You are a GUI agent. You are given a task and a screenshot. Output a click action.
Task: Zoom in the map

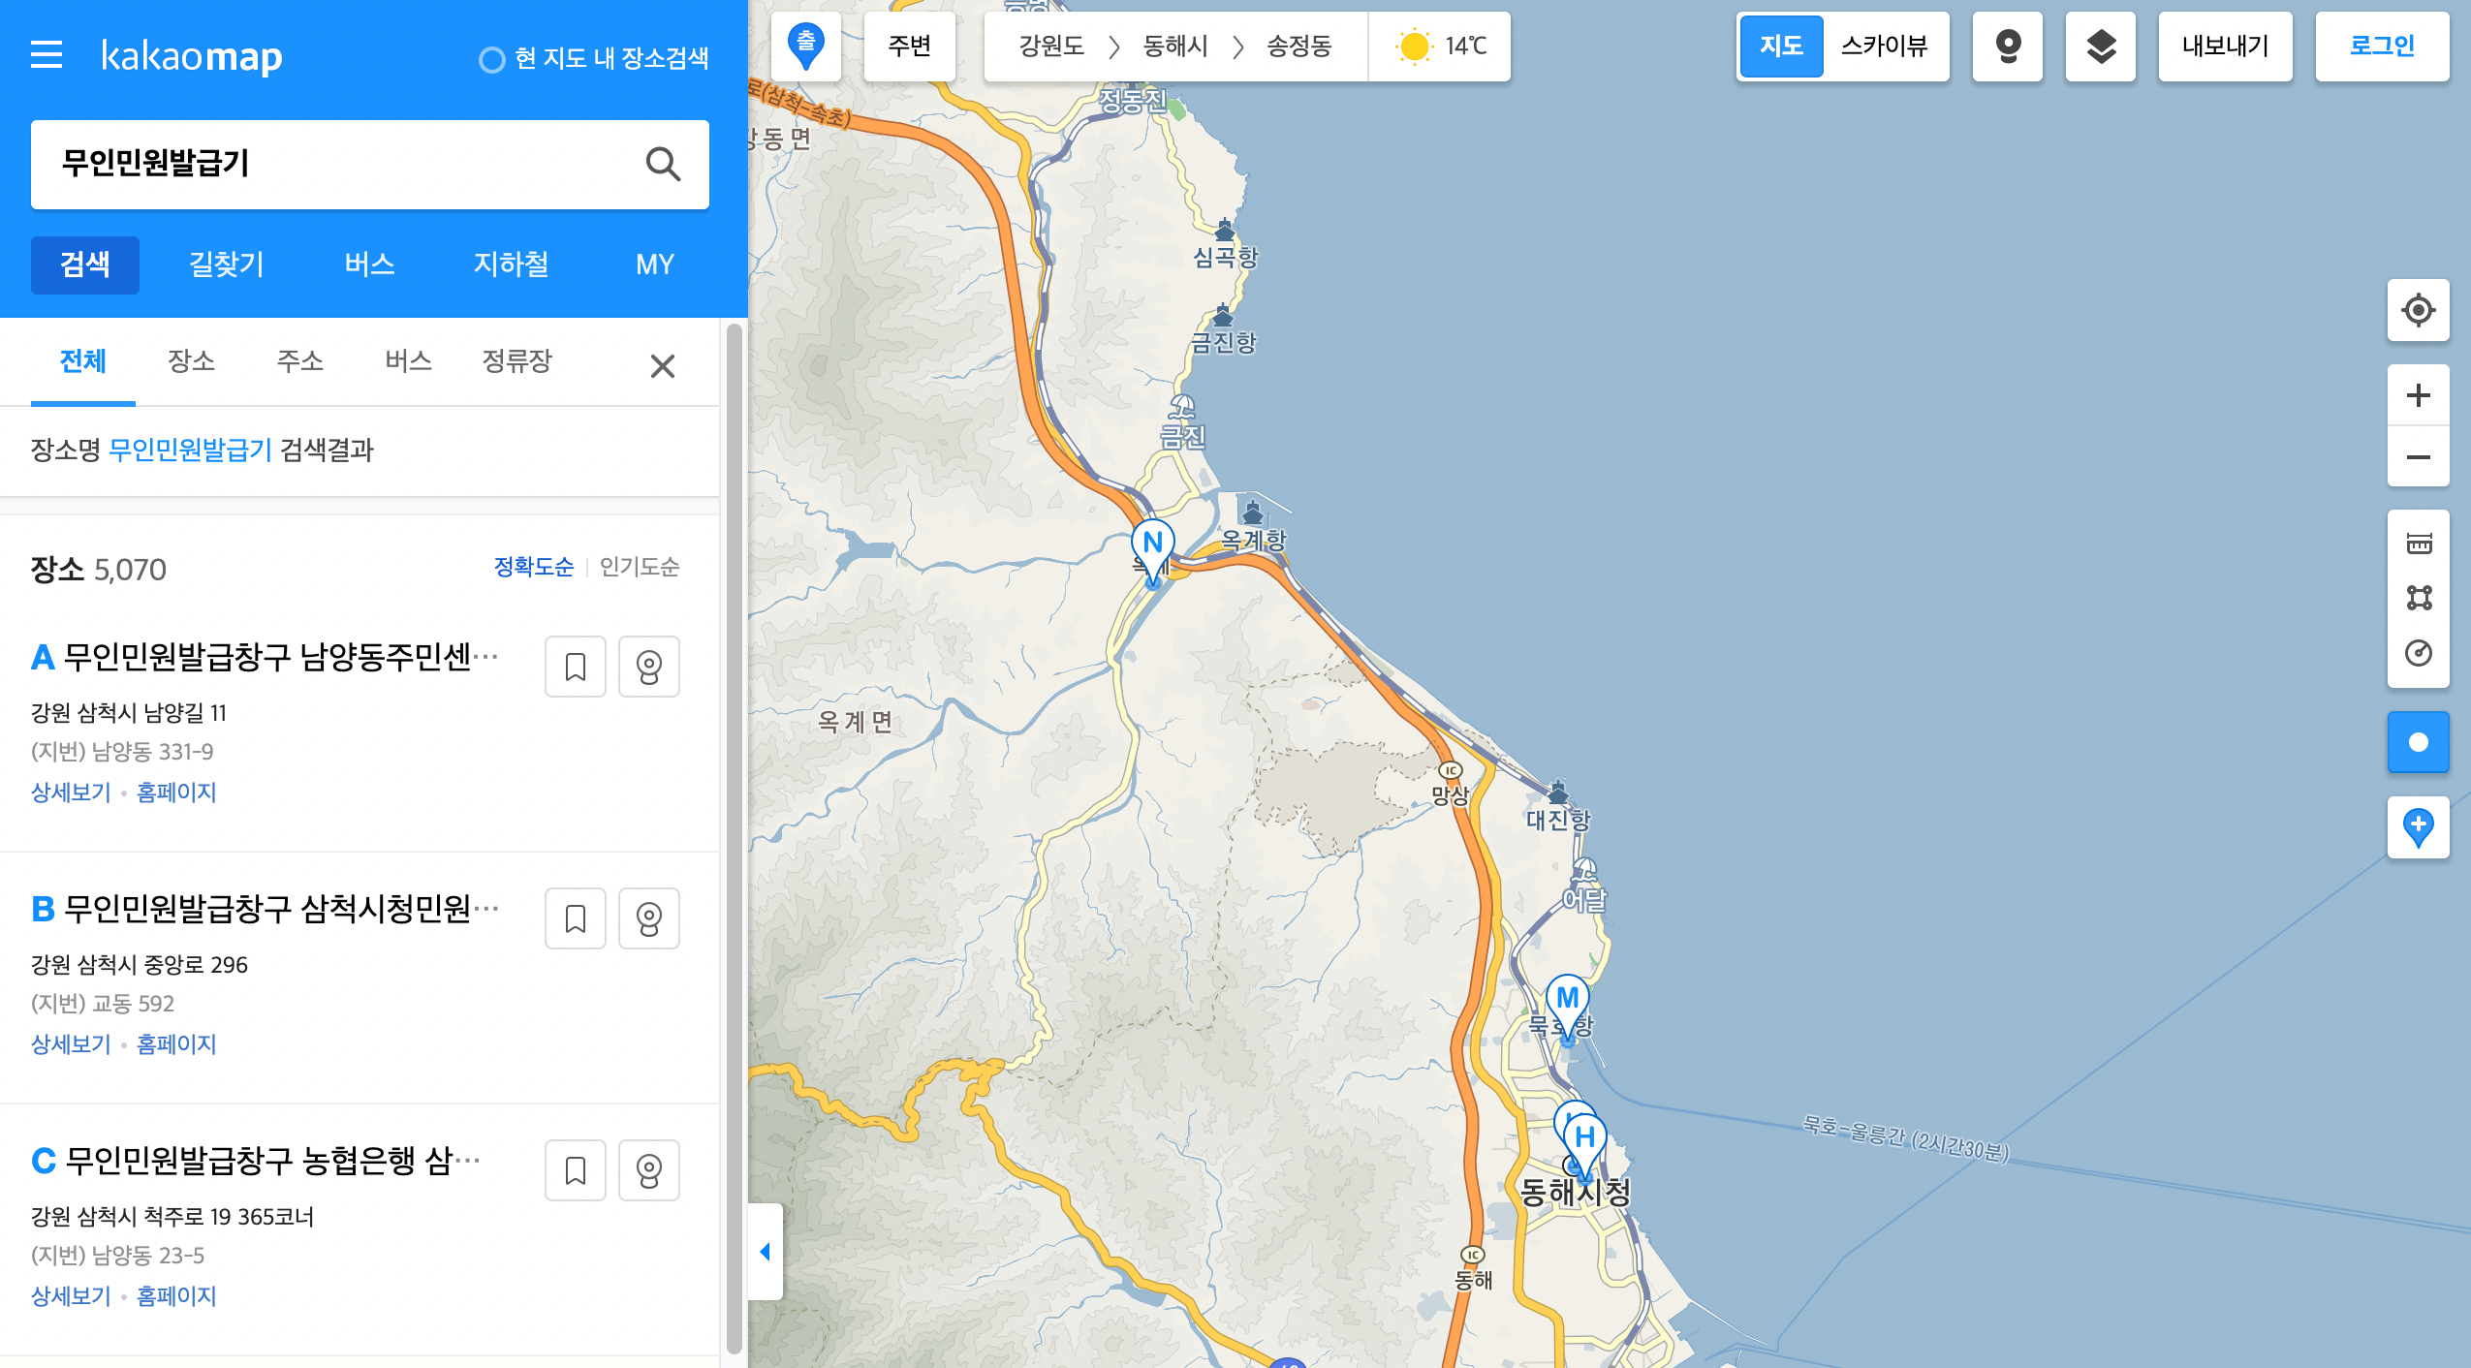click(2418, 395)
